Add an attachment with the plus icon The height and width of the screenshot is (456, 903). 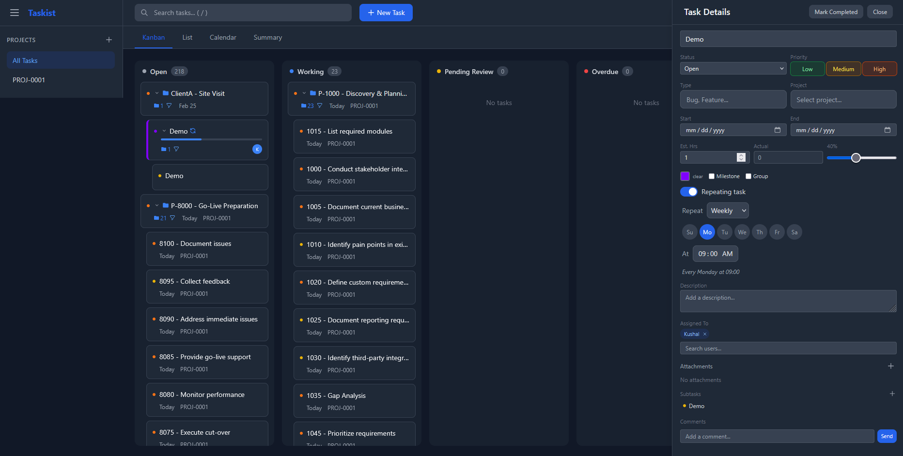click(x=891, y=366)
